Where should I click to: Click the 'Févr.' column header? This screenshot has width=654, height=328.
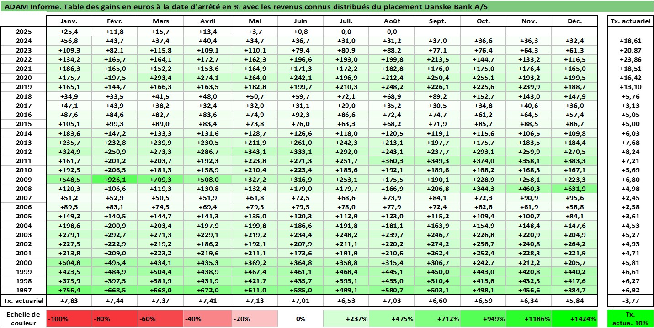(115, 21)
